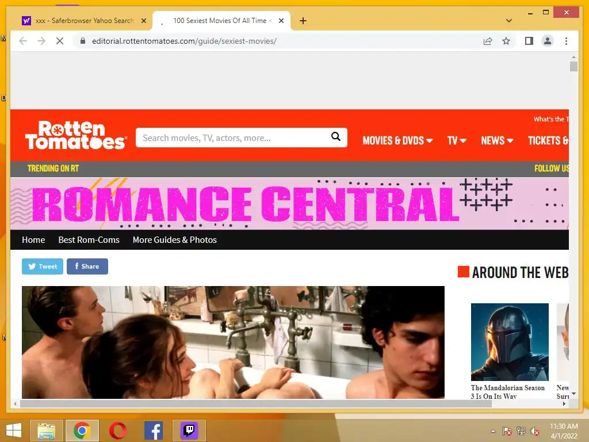589x442 pixels.
Task: Click the vertical scrollbar thumb
Action: tap(573, 67)
